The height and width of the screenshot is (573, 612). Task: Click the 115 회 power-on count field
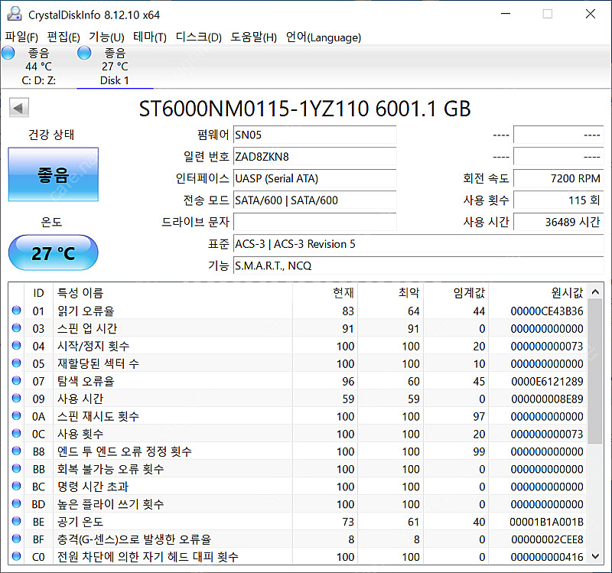pos(558,200)
